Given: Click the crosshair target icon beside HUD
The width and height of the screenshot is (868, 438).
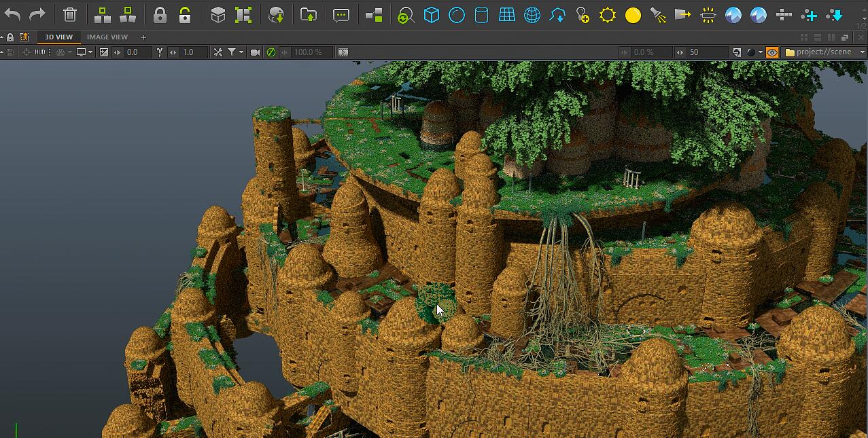Looking at the screenshot, I should tap(26, 52).
